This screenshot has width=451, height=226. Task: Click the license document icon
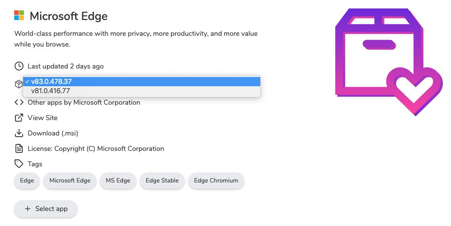[x=19, y=149]
